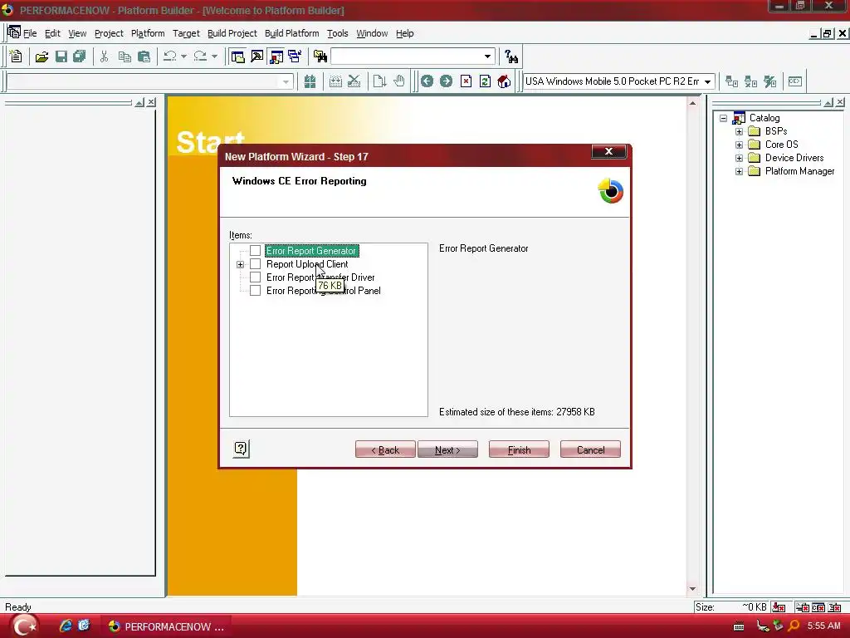Expand the Core OS catalog folder

[739, 145]
